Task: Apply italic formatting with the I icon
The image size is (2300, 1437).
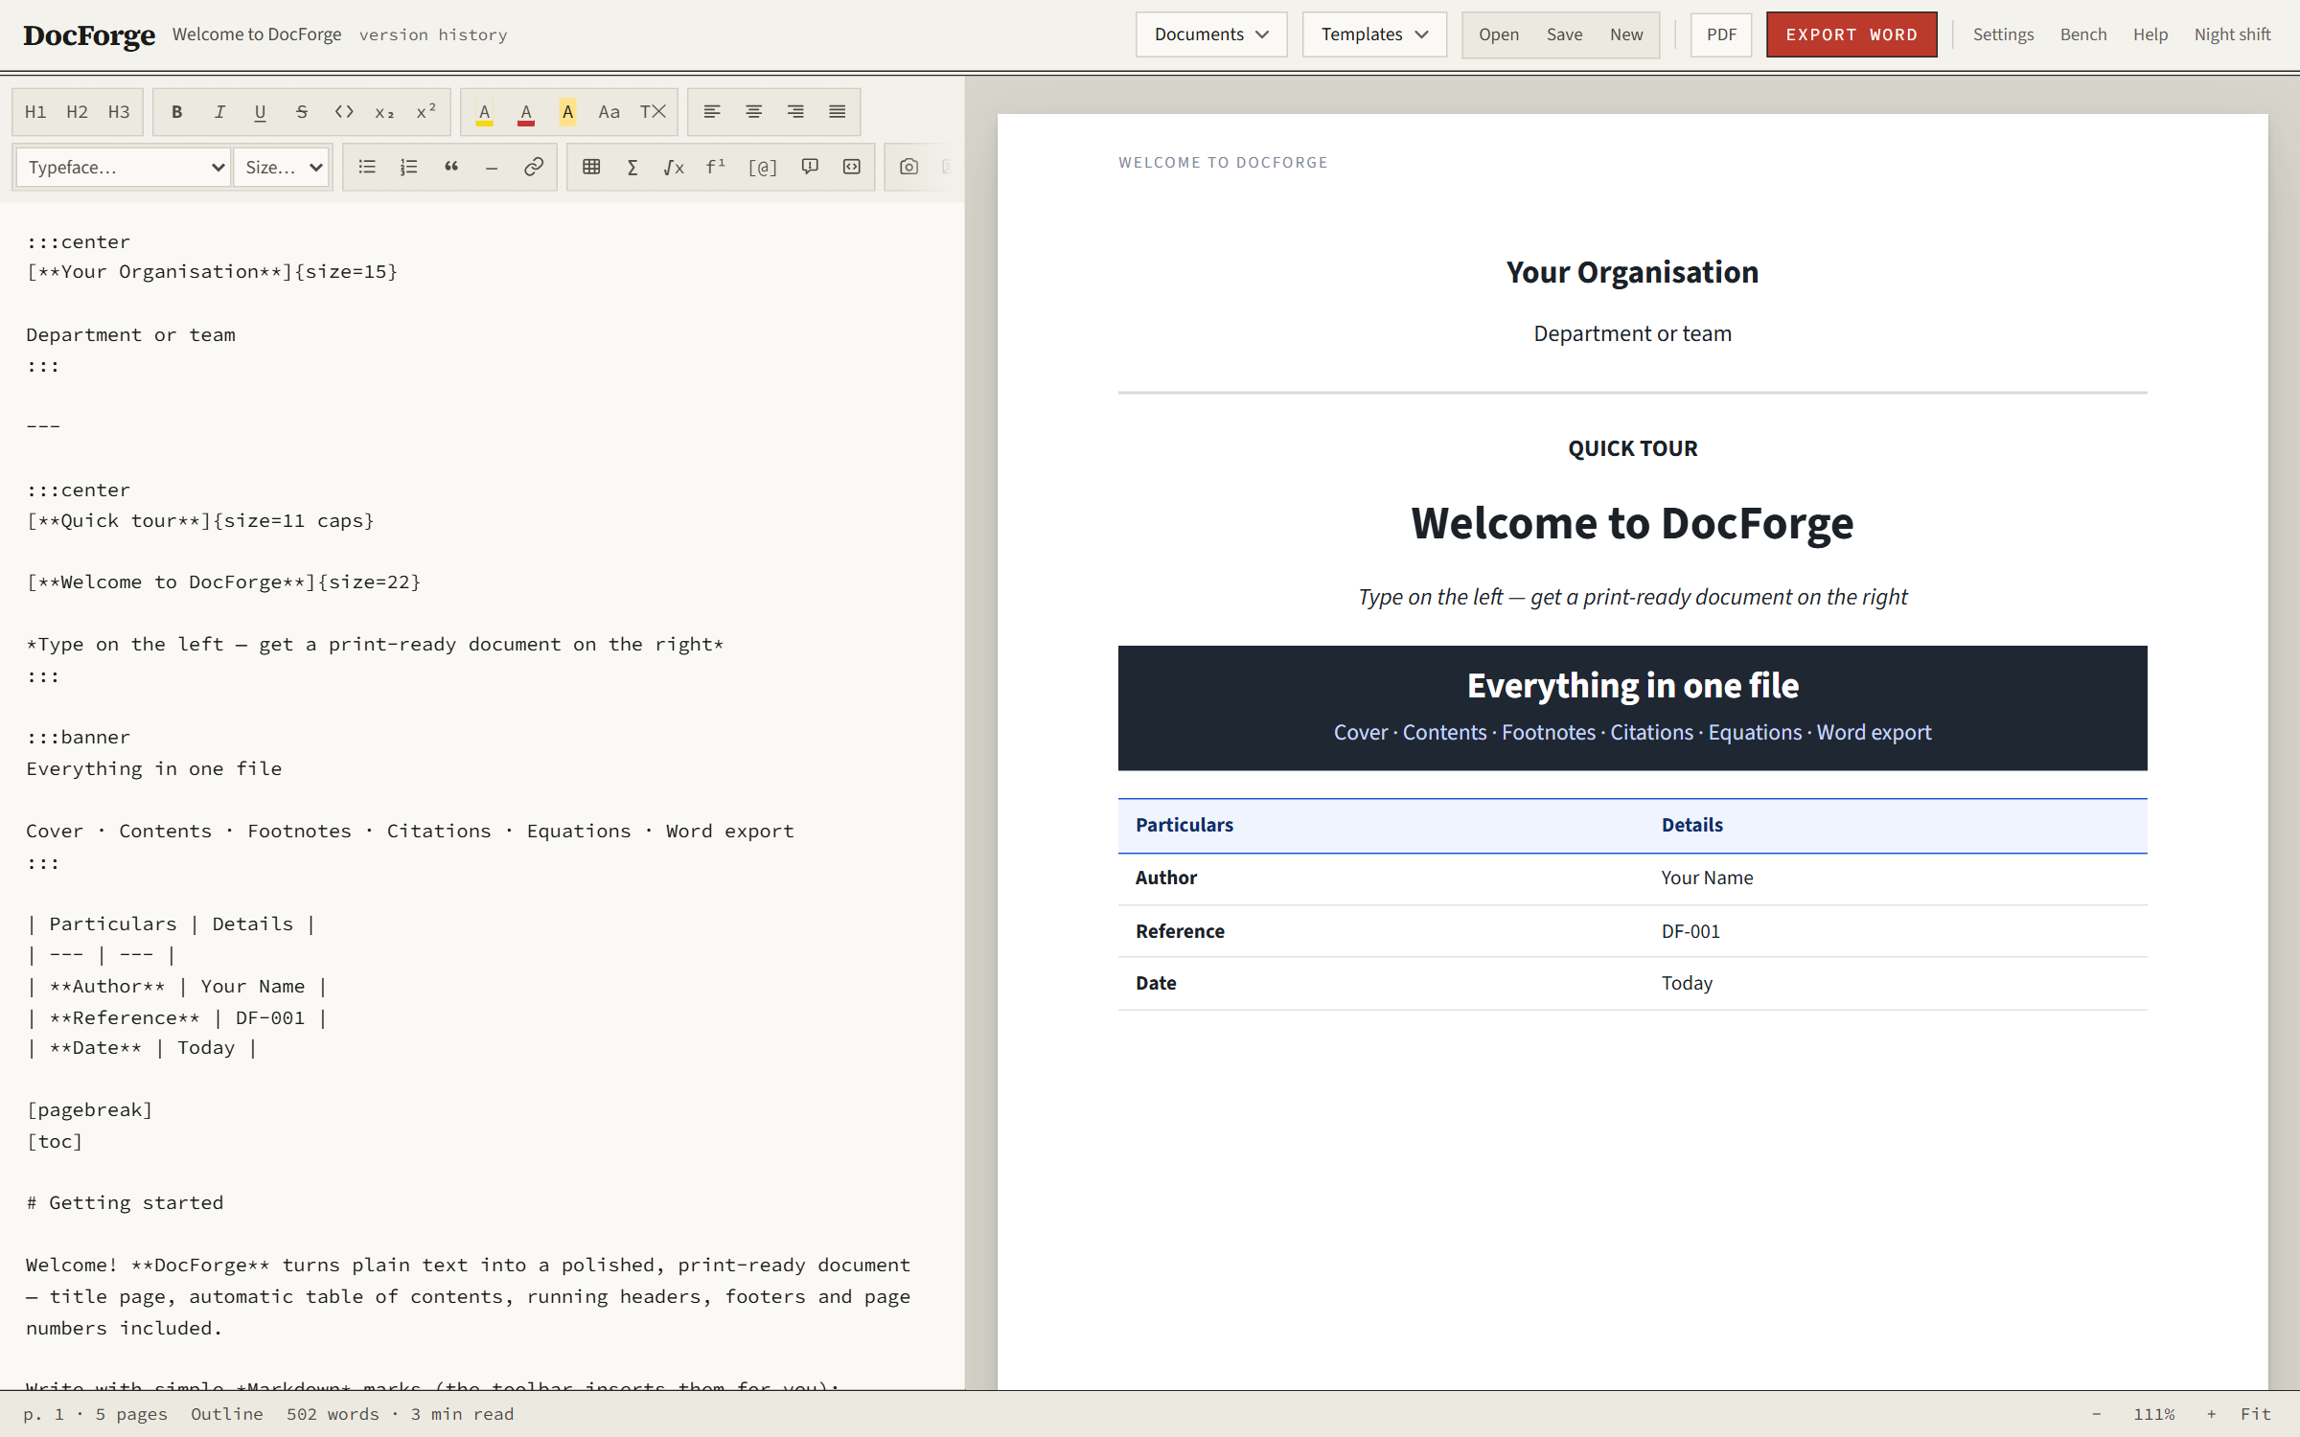Action: coord(219,112)
